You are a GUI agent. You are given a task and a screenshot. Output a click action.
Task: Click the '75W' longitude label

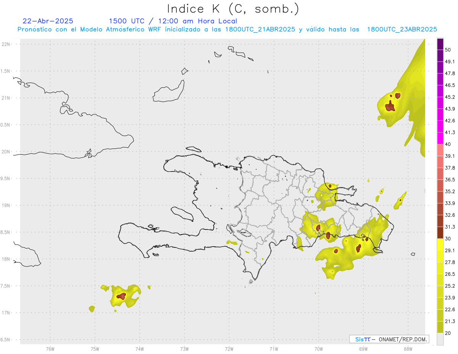[95, 349]
